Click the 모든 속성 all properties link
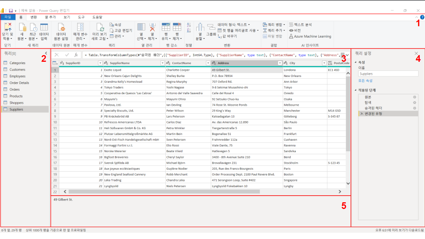425x239 pixels. click(365, 81)
